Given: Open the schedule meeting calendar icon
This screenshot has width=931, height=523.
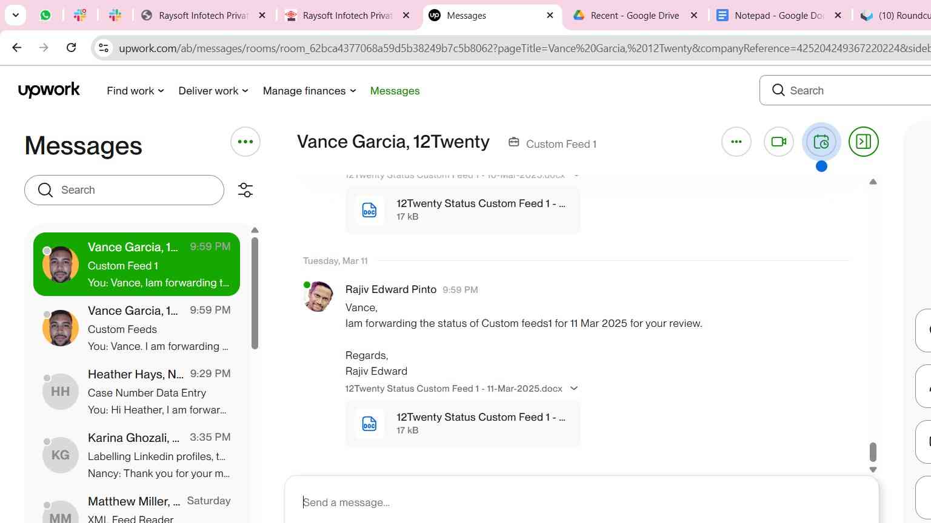Looking at the screenshot, I should 821,142.
